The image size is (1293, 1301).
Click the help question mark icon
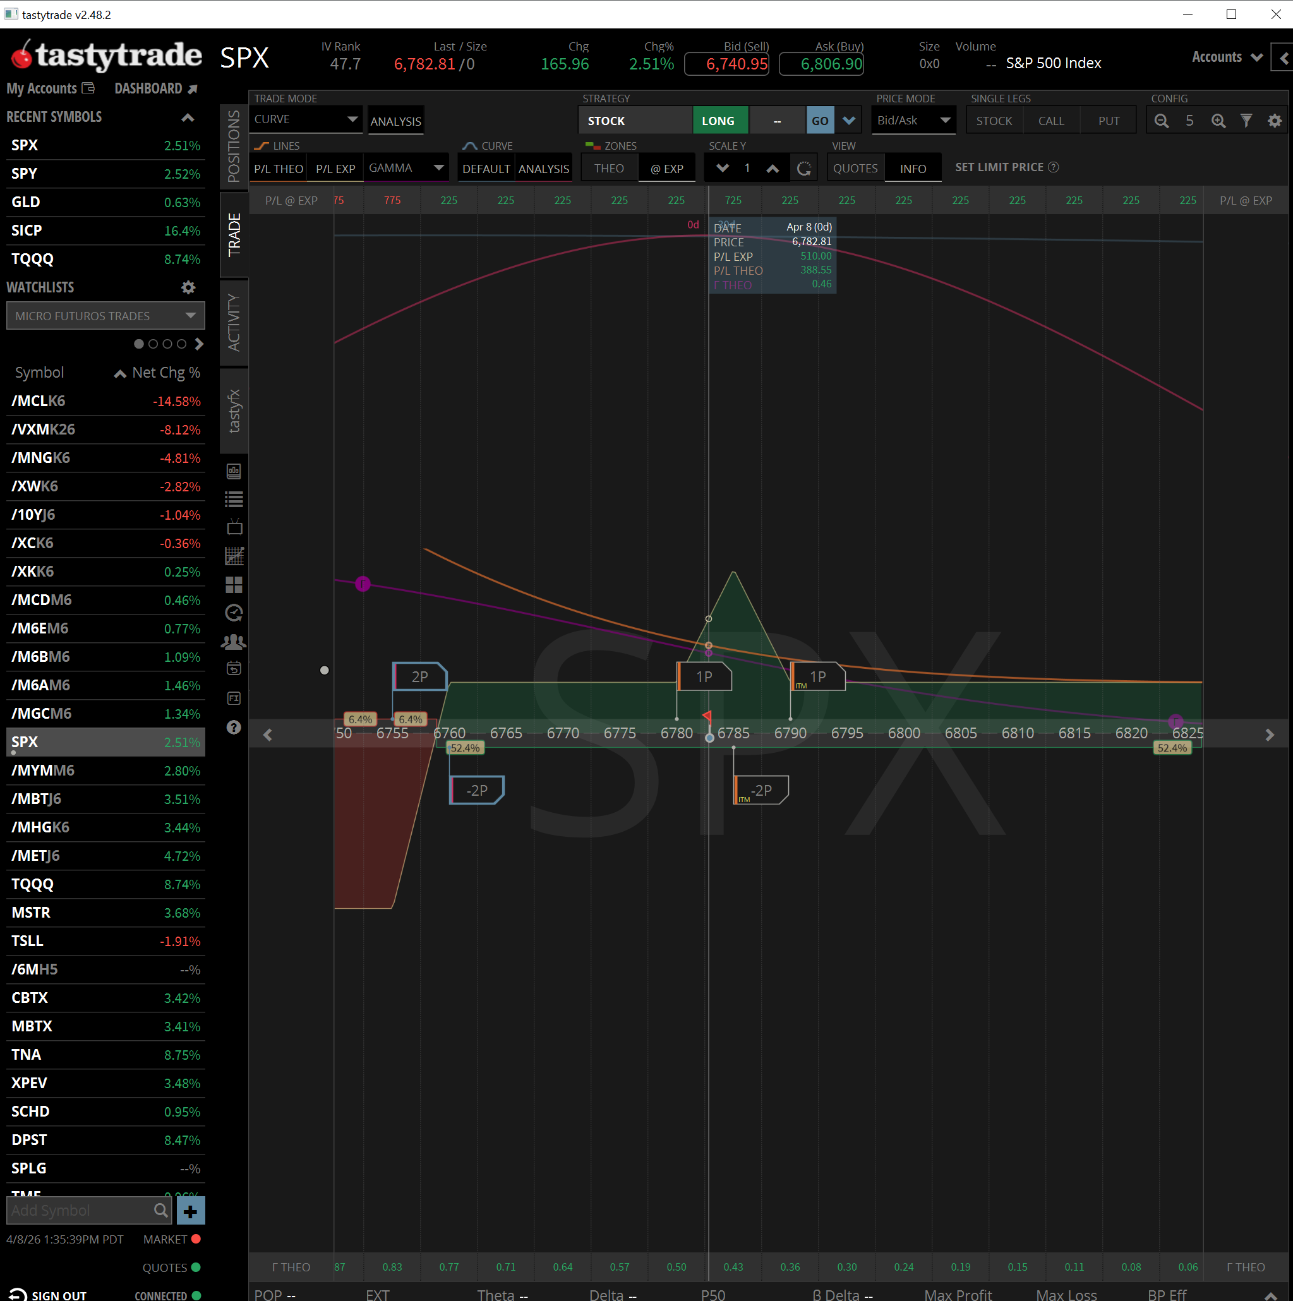pos(234,728)
